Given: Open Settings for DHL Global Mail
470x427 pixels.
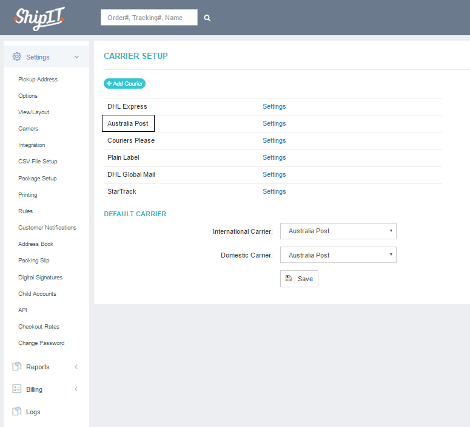Looking at the screenshot, I should 274,174.
